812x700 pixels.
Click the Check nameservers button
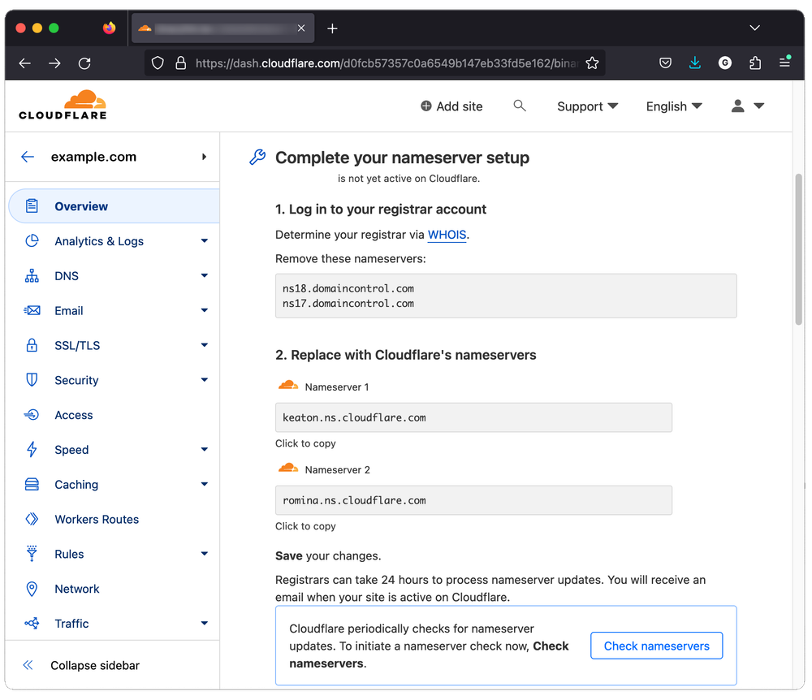tap(656, 646)
